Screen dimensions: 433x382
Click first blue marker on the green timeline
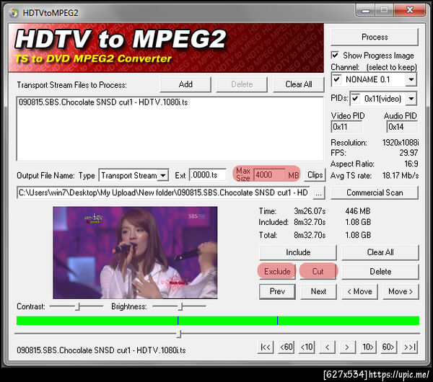point(178,321)
